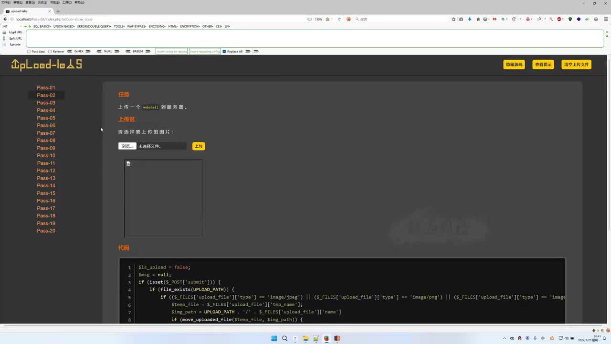Click the yellow 查看提示 button
This screenshot has width=611, height=344.
[x=543, y=64]
